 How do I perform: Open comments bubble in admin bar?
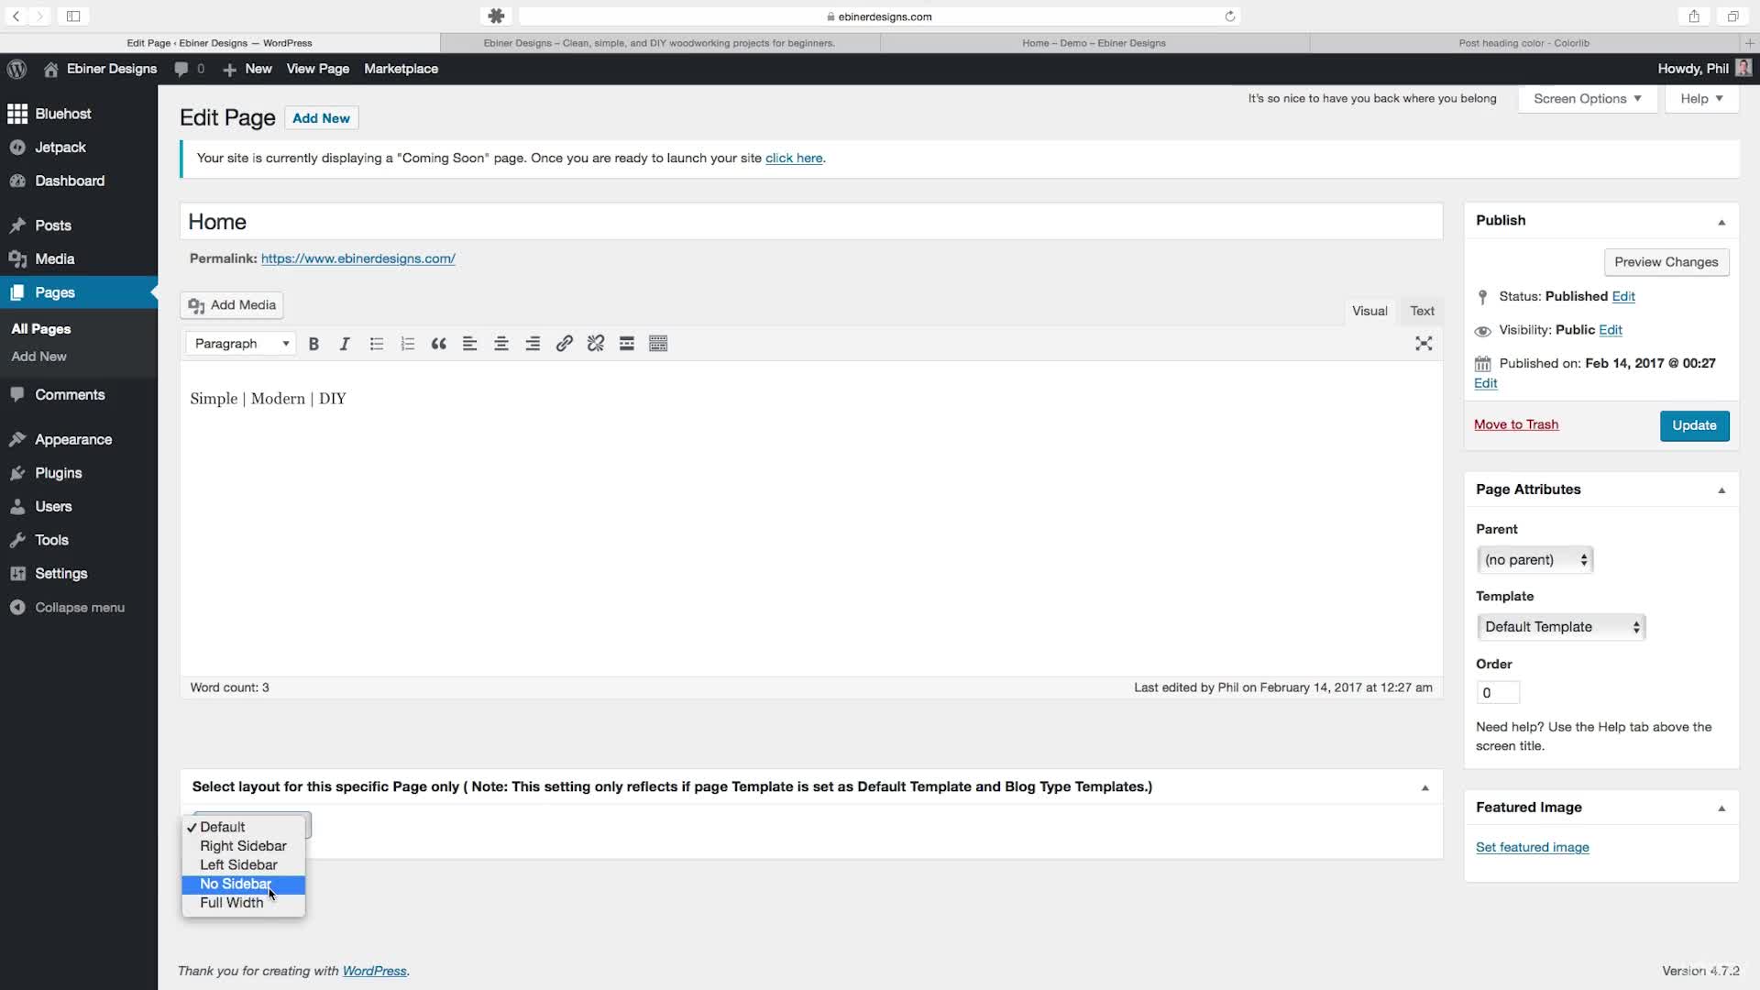pyautogui.click(x=189, y=69)
